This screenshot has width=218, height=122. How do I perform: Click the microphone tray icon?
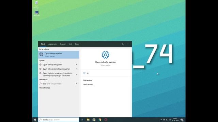click(164, 120)
